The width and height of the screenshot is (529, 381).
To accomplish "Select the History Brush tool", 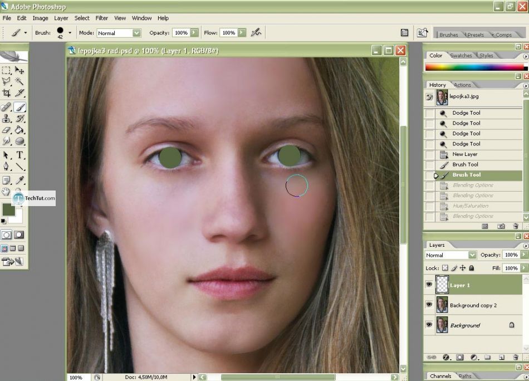I will point(20,119).
